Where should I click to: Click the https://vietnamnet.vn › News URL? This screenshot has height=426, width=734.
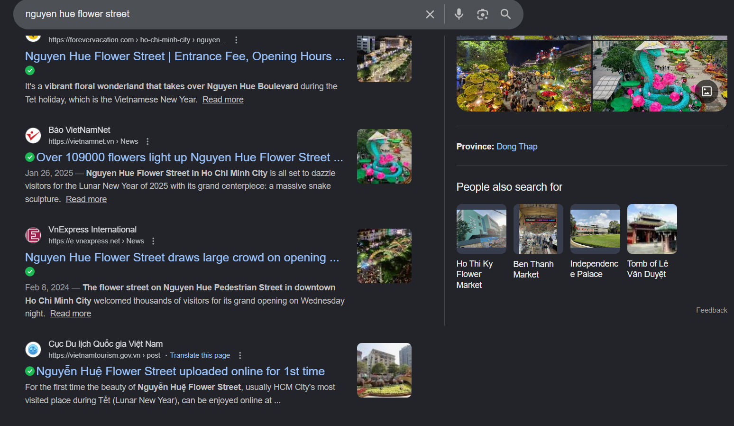click(93, 141)
